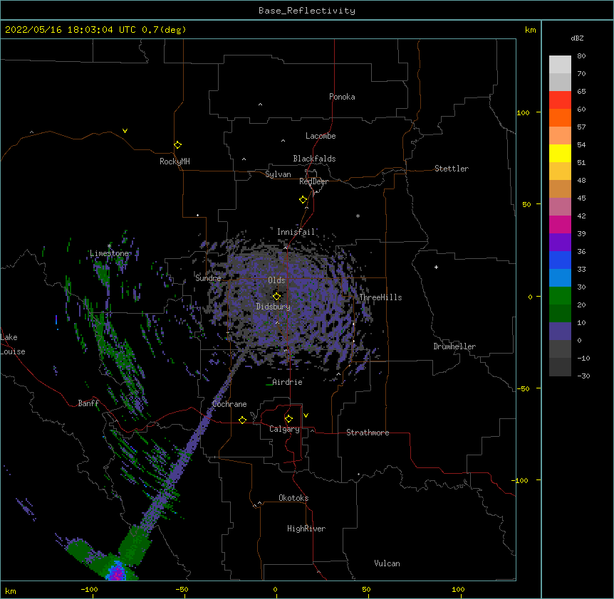Click the Banff label
This screenshot has width=614, height=599.
[x=88, y=403]
